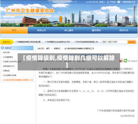Click the 打印此文 print link
Viewport: 138px width, 124px height.
click(x=134, y=61)
